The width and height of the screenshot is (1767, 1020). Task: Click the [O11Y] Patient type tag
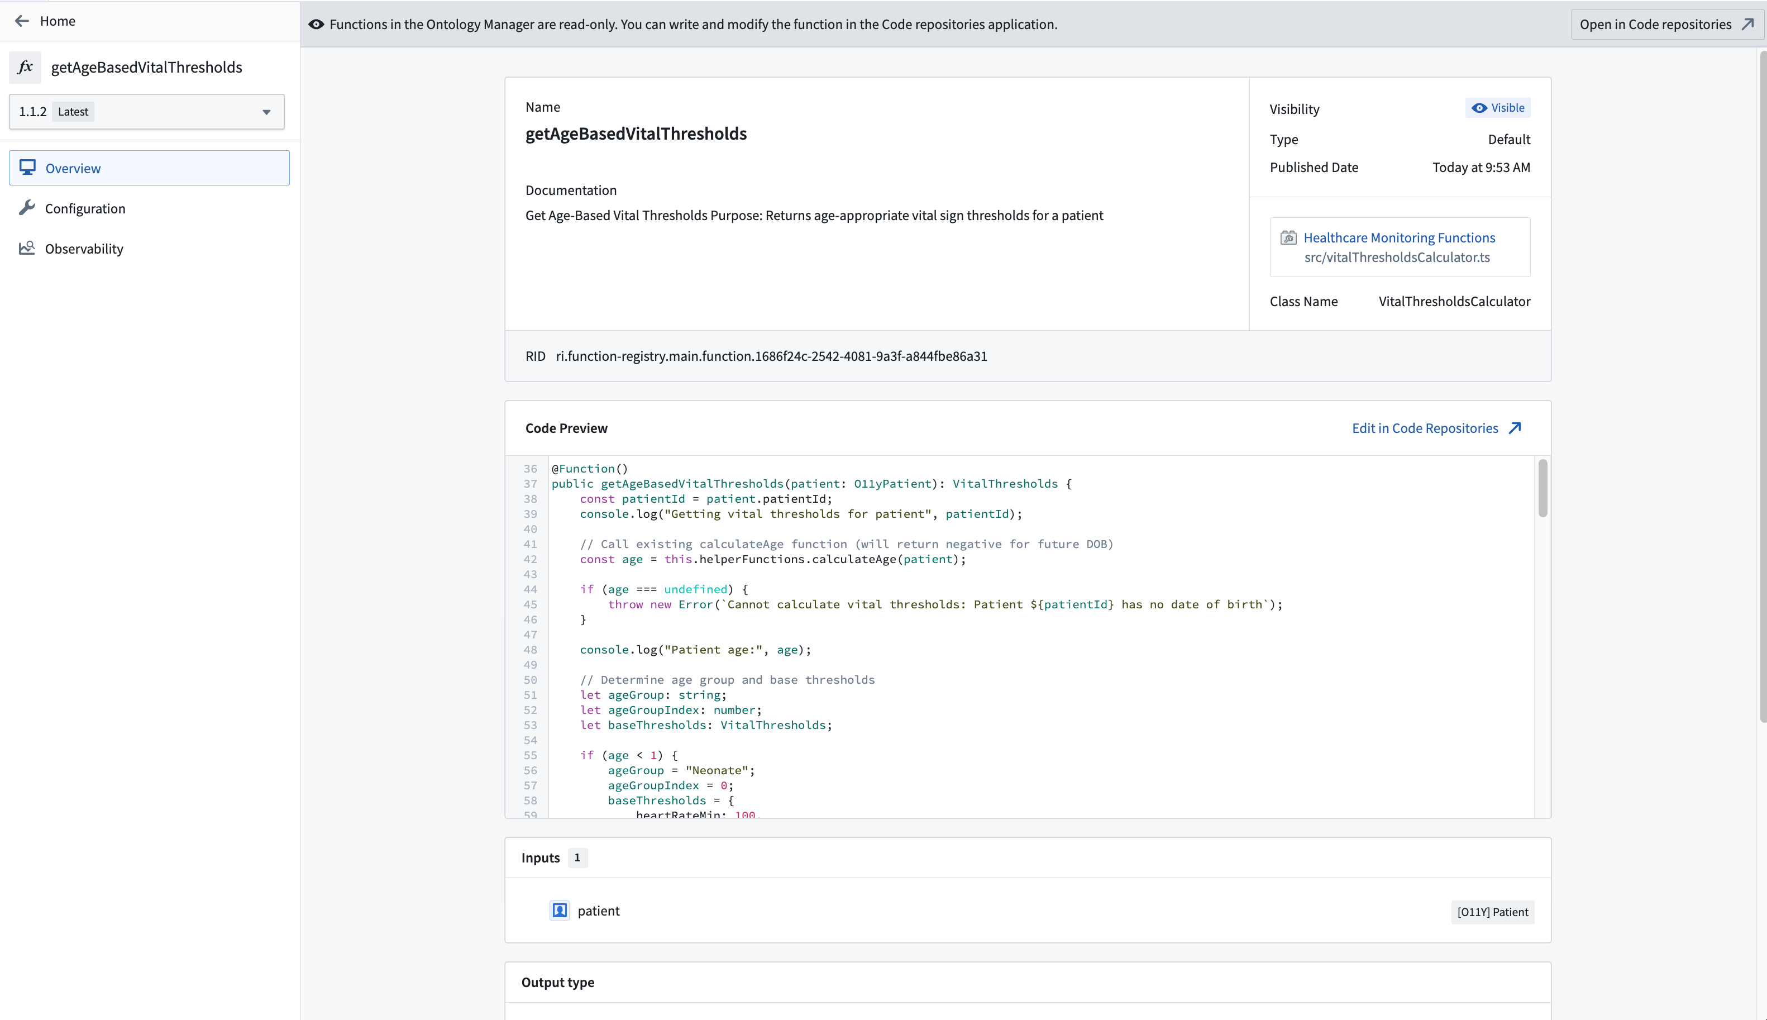tap(1492, 912)
